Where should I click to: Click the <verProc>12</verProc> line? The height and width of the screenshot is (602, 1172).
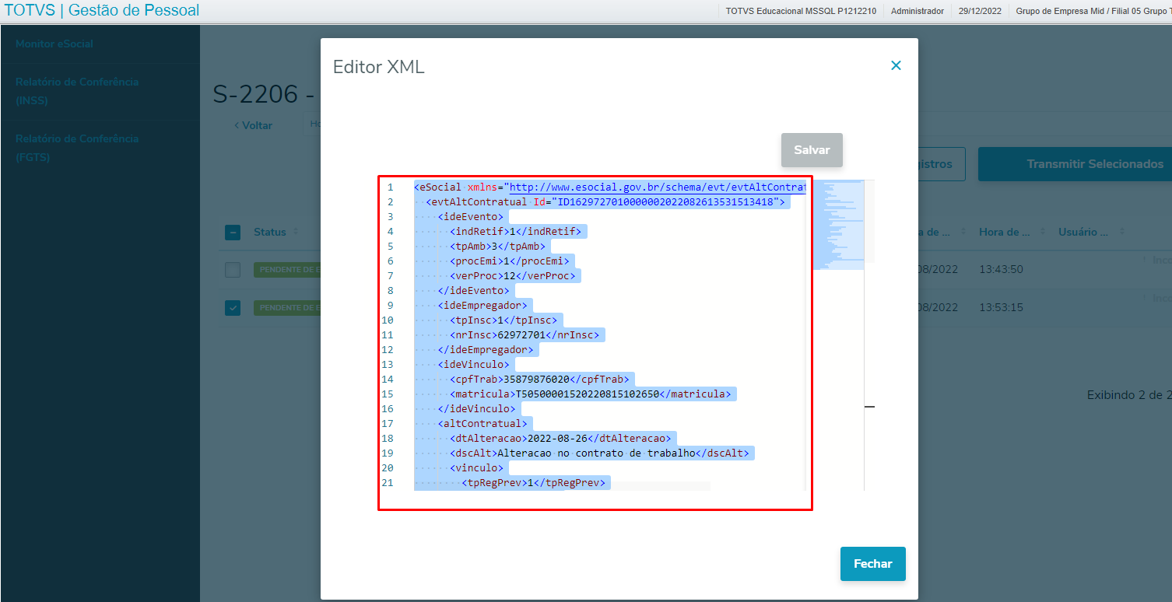click(x=514, y=276)
